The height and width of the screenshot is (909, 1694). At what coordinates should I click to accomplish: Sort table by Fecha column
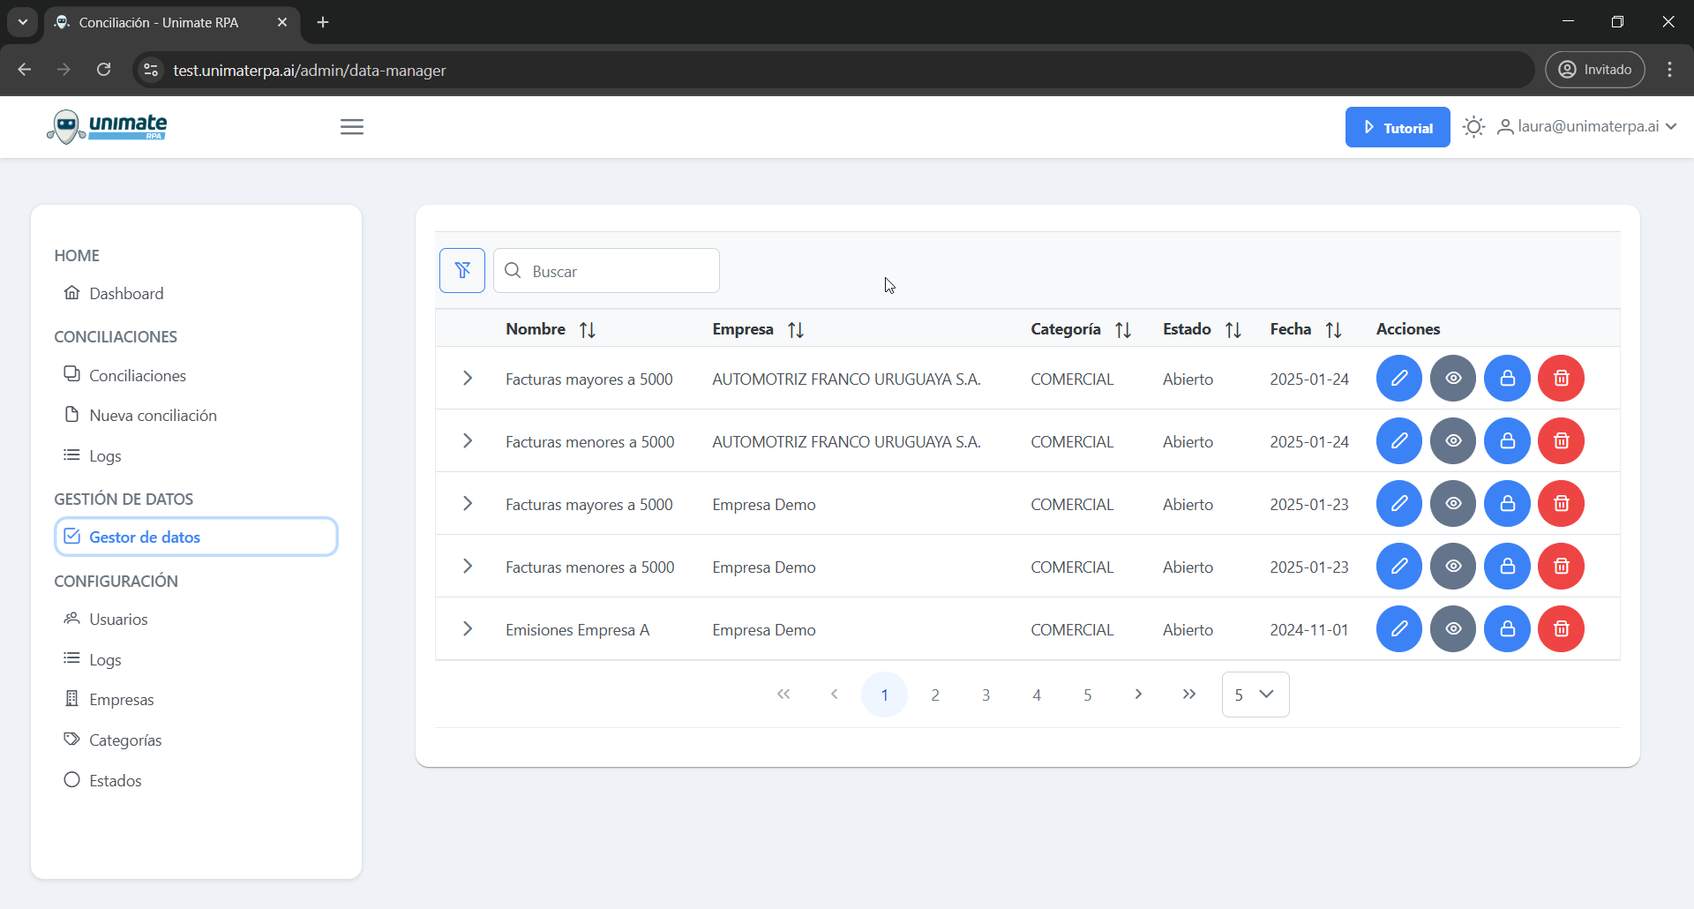coord(1334,330)
